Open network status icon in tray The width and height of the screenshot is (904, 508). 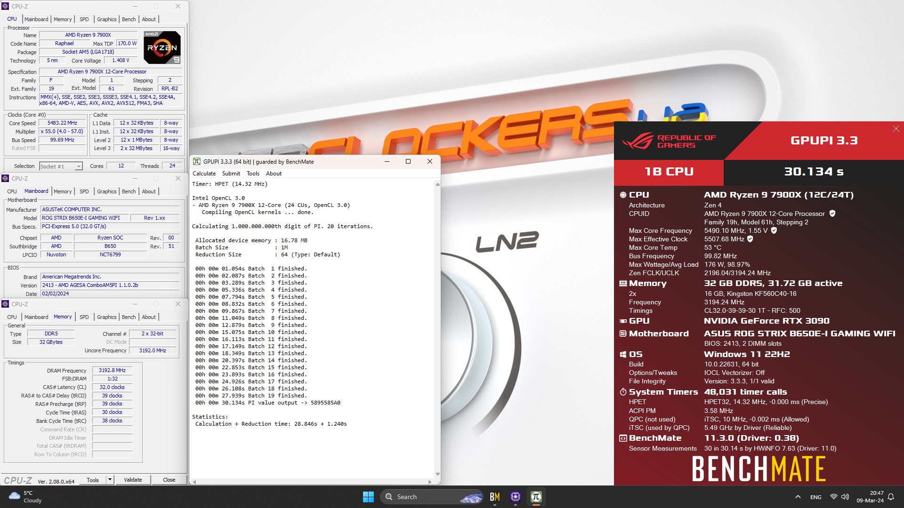pos(833,497)
